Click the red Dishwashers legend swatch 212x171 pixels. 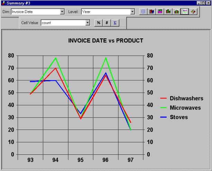point(164,99)
